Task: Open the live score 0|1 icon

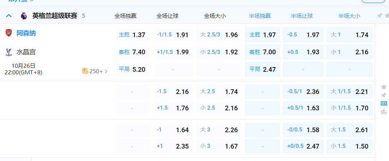Action: point(384,103)
